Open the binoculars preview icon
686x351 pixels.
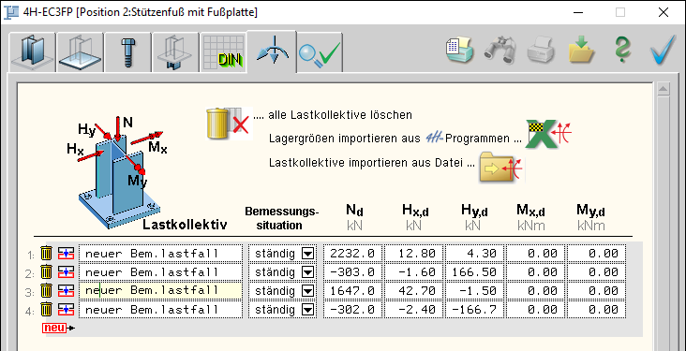click(x=500, y=51)
